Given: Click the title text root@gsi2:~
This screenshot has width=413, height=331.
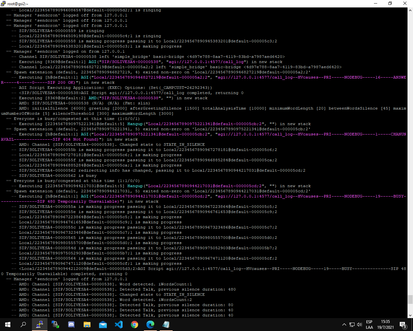Looking at the screenshot, I should (x=18, y=4).
